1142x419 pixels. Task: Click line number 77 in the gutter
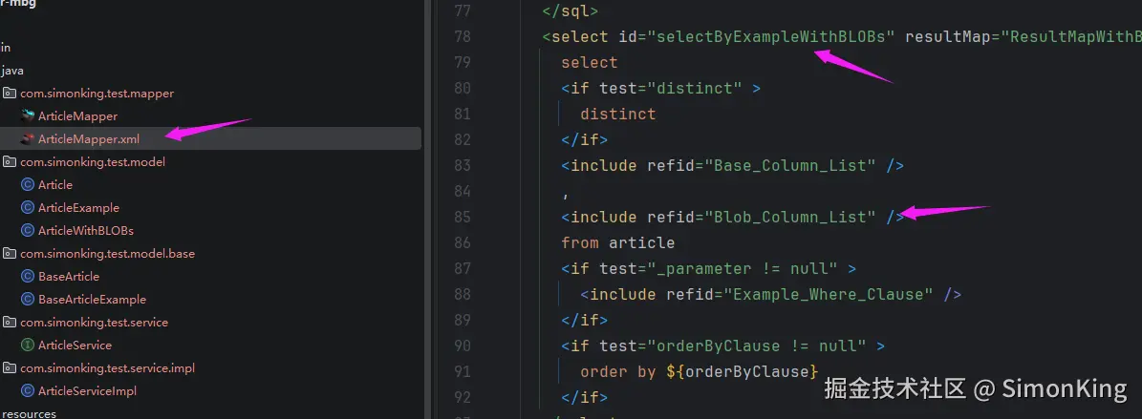(463, 11)
